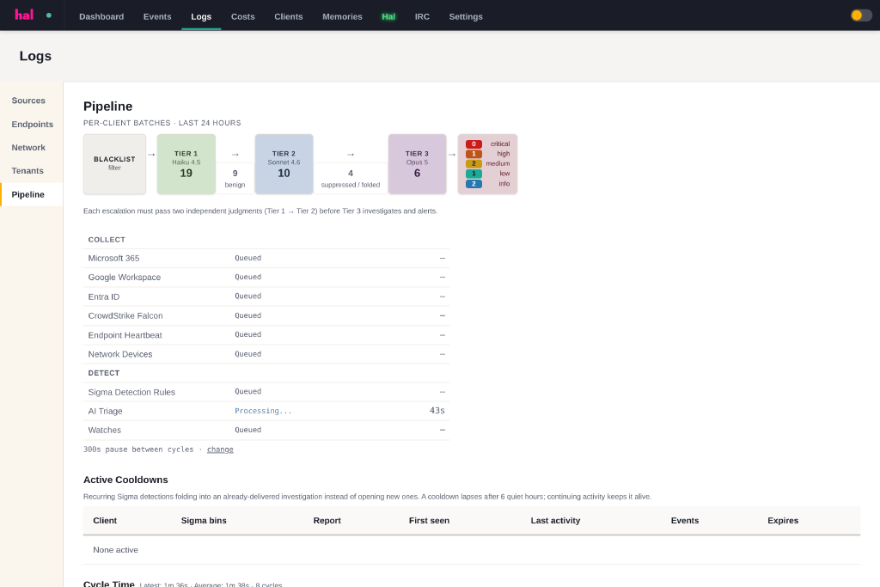Image resolution: width=880 pixels, height=587 pixels.
Task: Click the red critical count badge
Action: tap(474, 144)
